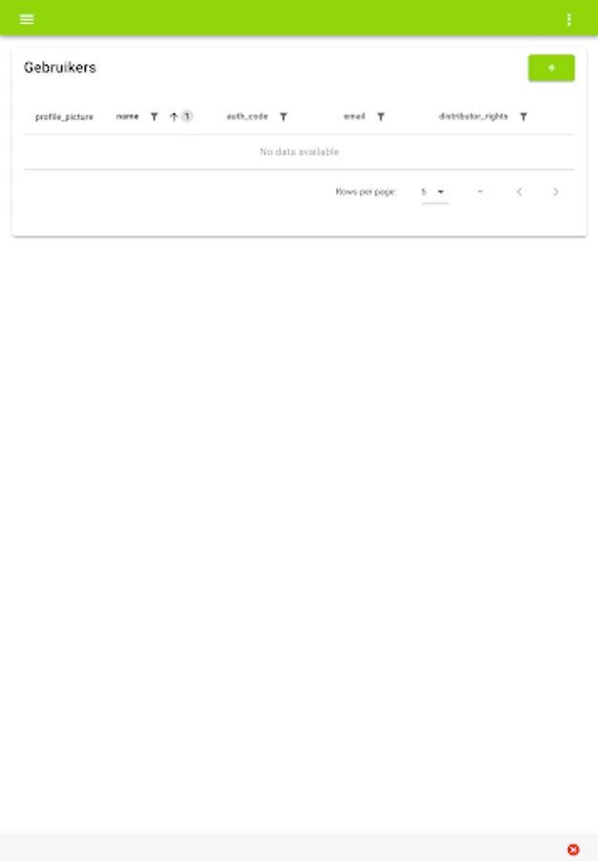Screen dimensions: 598x861
Task: Filter the name column
Action: pos(154,117)
